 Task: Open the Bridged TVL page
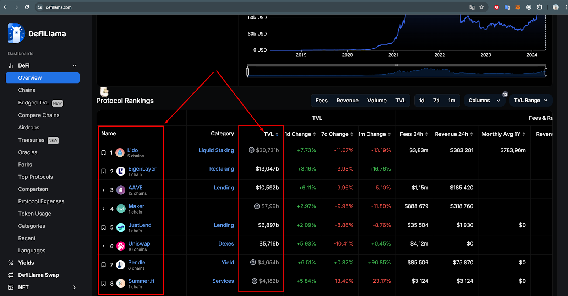pyautogui.click(x=33, y=103)
